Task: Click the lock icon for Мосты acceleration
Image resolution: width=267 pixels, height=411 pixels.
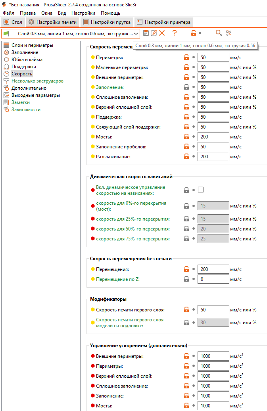Action: tap(186, 405)
